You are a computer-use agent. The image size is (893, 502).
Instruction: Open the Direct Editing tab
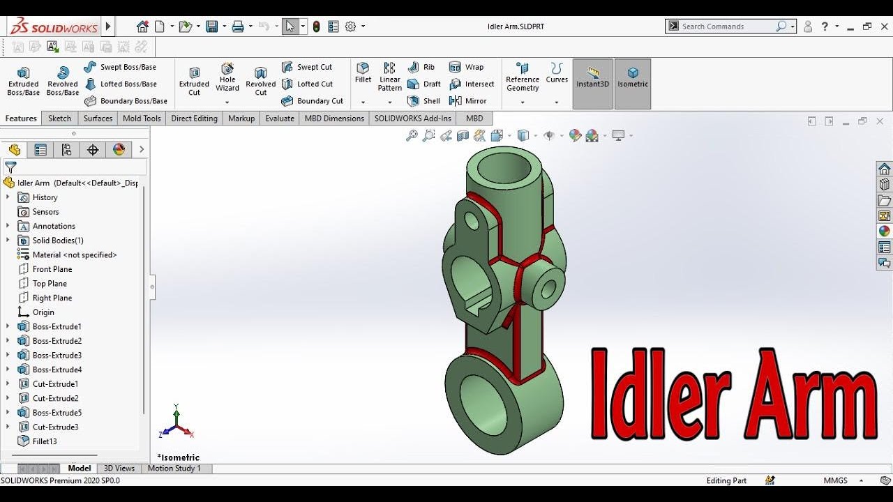coord(194,119)
